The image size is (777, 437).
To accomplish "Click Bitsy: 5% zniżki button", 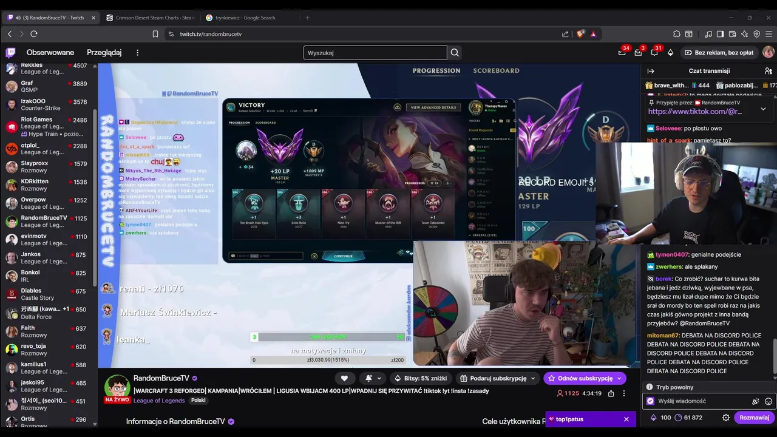I will [421, 378].
